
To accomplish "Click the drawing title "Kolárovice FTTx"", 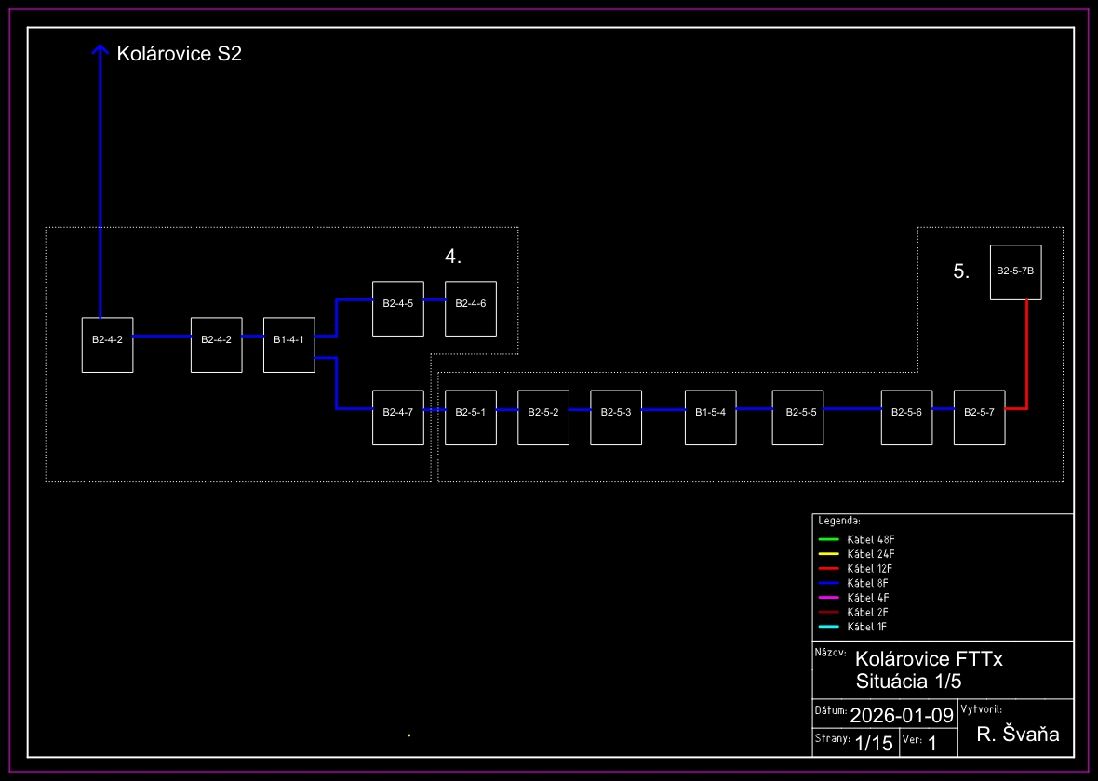I will pyautogui.click(x=929, y=658).
